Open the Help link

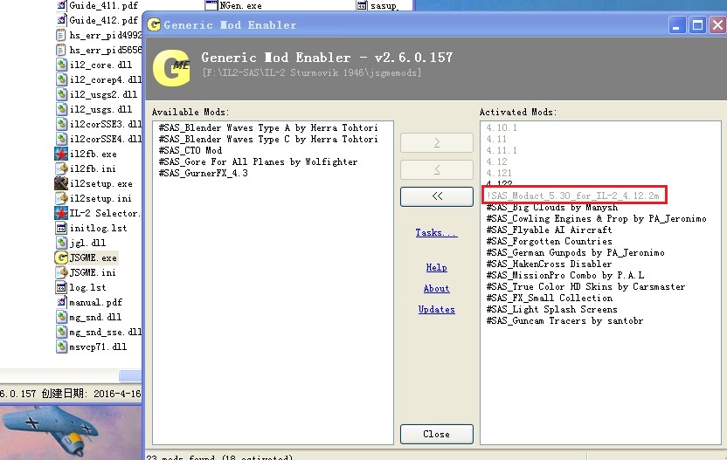[x=436, y=267]
